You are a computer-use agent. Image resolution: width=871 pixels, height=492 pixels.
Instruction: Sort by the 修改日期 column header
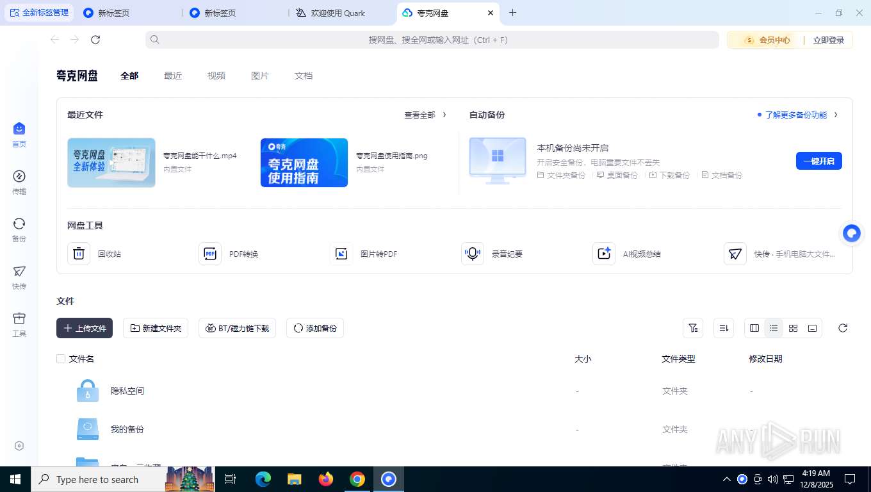click(765, 359)
